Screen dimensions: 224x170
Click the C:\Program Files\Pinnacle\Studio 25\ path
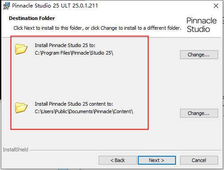pos(74,53)
